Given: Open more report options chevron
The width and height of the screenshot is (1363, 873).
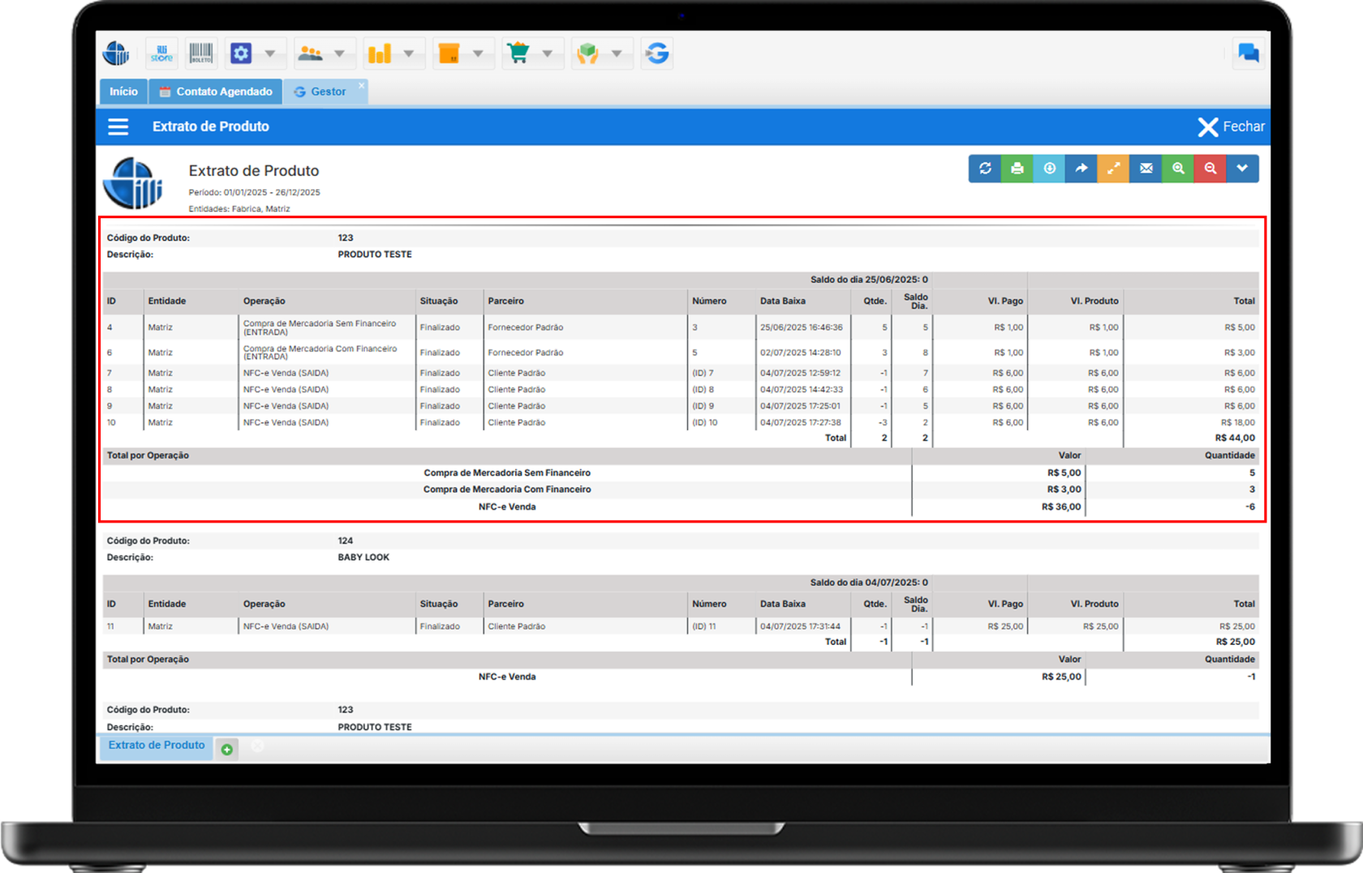Looking at the screenshot, I should pyautogui.click(x=1242, y=169).
